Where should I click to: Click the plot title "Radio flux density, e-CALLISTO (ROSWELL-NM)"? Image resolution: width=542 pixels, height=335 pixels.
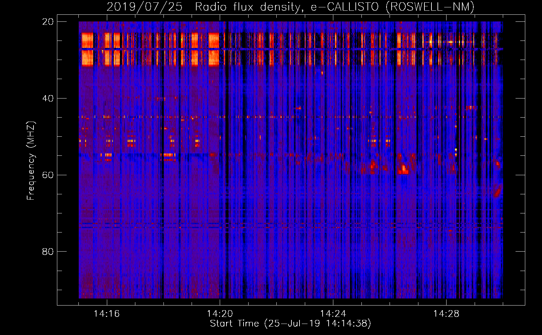coord(335,7)
